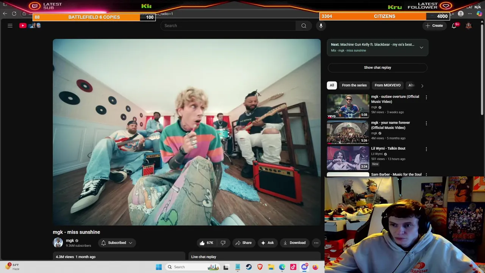
Task: Show chat replay
Action: click(x=377, y=67)
